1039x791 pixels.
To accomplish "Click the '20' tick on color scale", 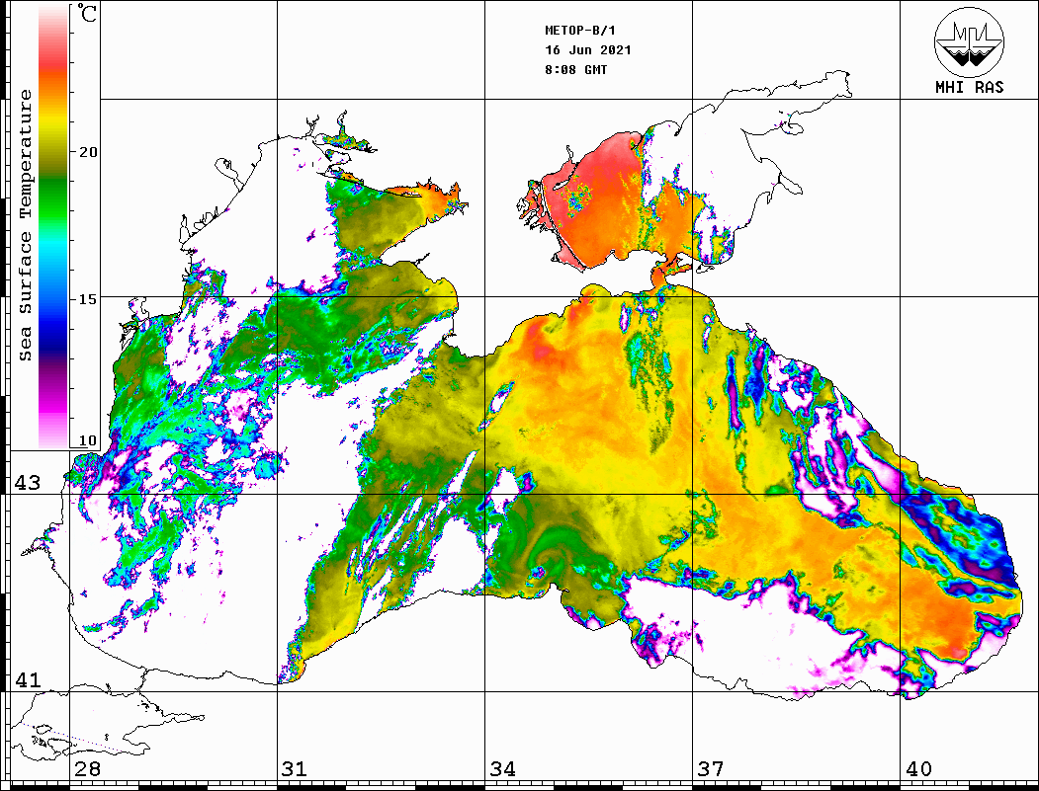I will pyautogui.click(x=88, y=152).
